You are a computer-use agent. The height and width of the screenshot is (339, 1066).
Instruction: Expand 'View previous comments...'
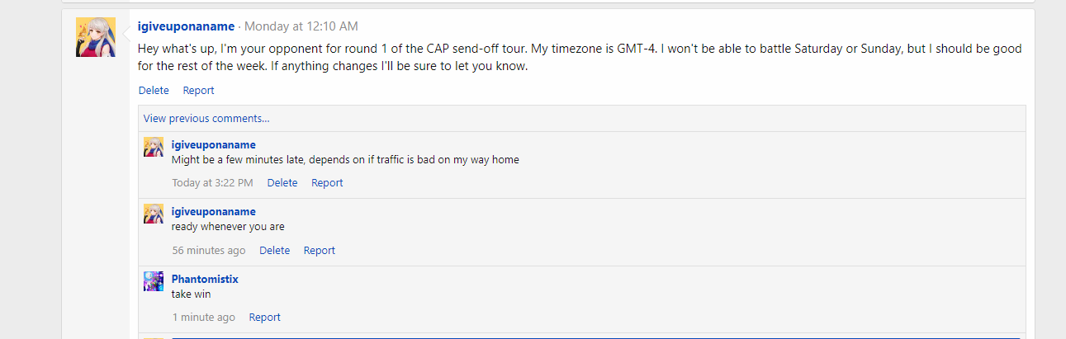point(206,118)
